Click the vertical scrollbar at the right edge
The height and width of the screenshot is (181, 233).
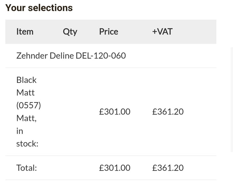(232, 100)
